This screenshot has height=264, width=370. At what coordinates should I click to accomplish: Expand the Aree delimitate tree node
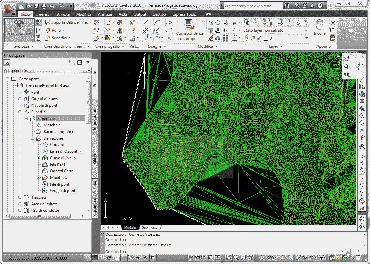[x=20, y=204]
